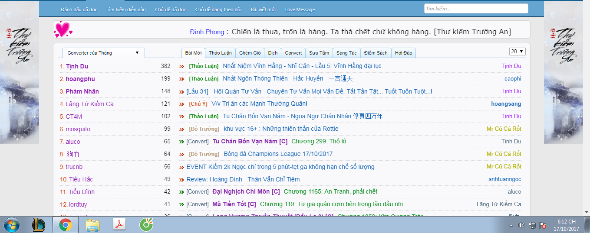This screenshot has height=233, width=590.
Task: Open Mã Tiền Tốt [C] story link
Action: tap(234, 204)
